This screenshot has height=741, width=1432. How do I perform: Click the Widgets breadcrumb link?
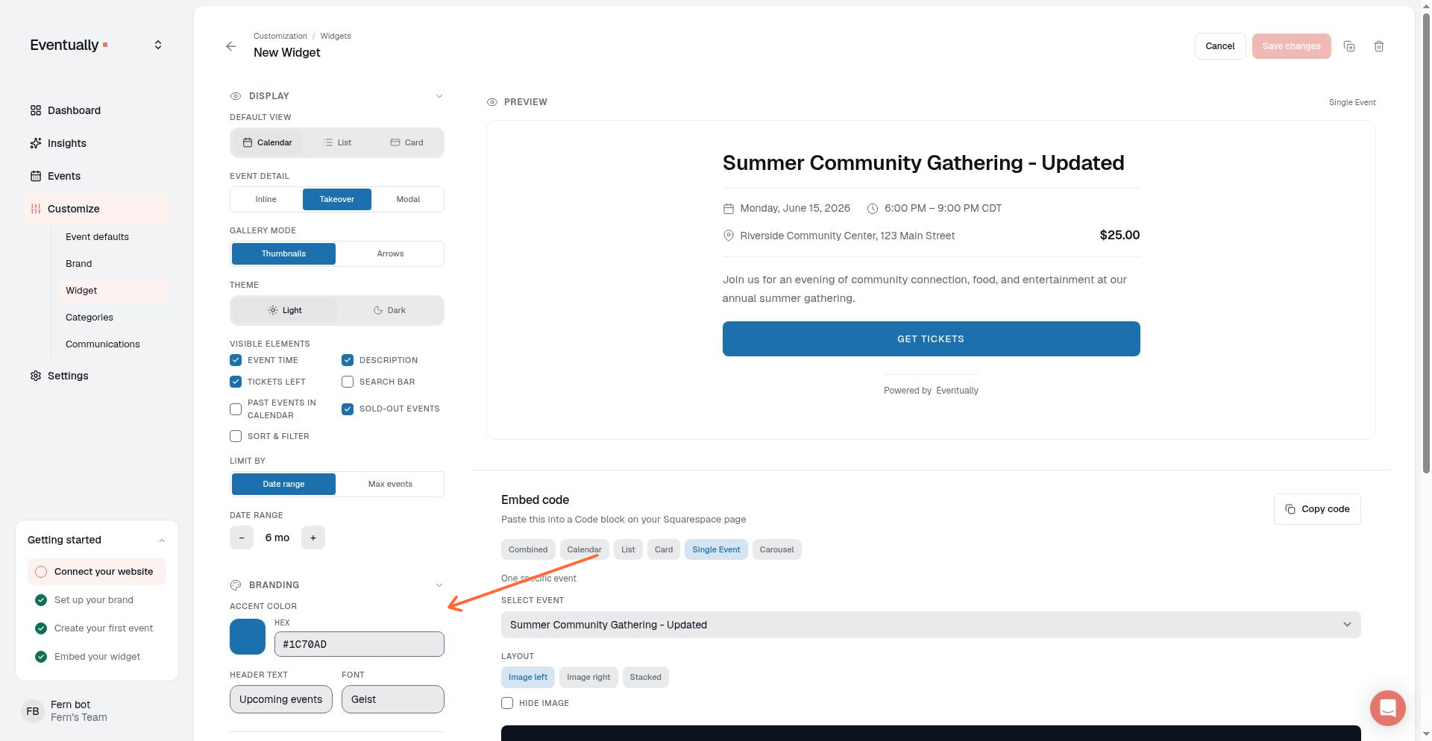pos(336,36)
